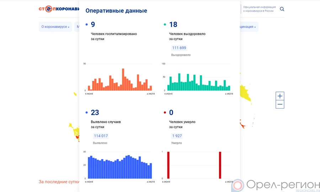Click the «Официальная информация о коронавирусе в России» text
Image resolution: width=320 pixels, height=192 pixels.
tap(259, 9)
